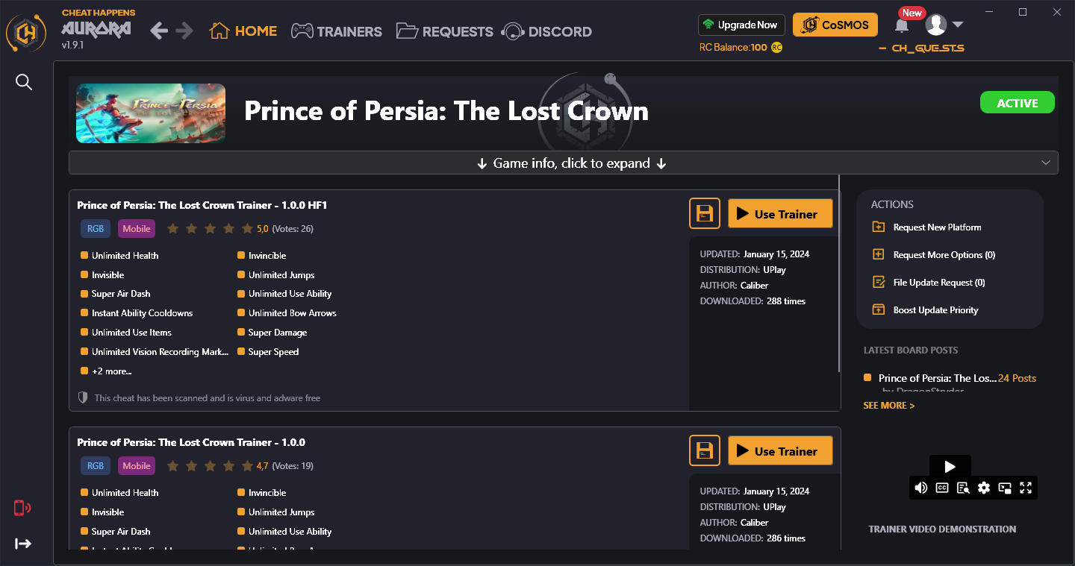The width and height of the screenshot is (1075, 566).
Task: Click Use Trainer for version 1.0.0 HF1
Action: [x=779, y=214]
